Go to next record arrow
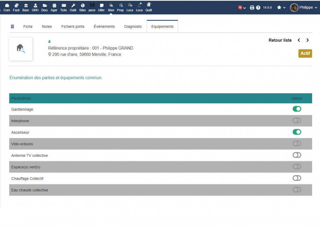The image size is (320, 226). click(307, 40)
